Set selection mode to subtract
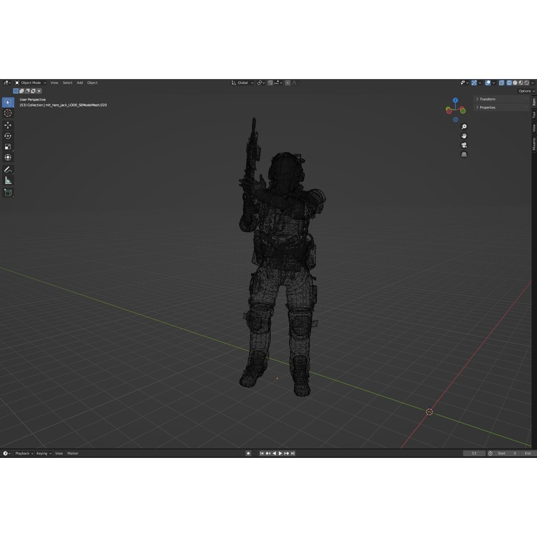Screen dimensions: 537x537 pyautogui.click(x=27, y=91)
